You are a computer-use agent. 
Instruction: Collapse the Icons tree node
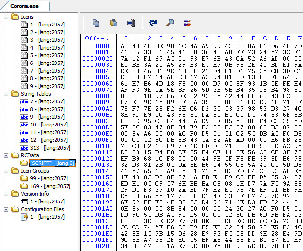coord(6,17)
